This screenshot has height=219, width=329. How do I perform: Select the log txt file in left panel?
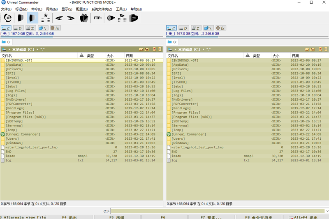(81, 160)
